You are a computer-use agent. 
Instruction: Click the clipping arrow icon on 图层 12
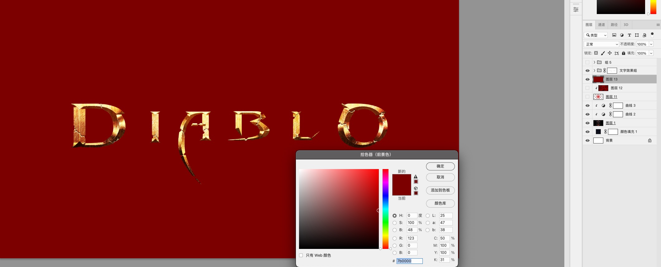[x=596, y=88]
